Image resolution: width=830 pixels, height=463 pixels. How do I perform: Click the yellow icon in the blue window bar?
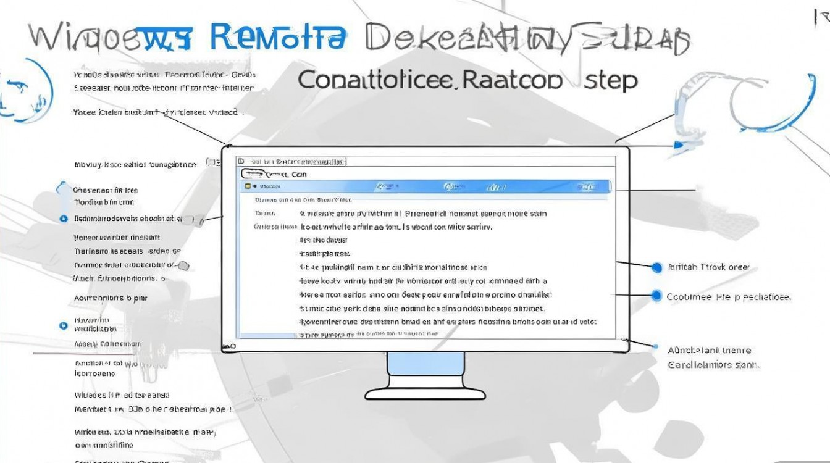(248, 186)
